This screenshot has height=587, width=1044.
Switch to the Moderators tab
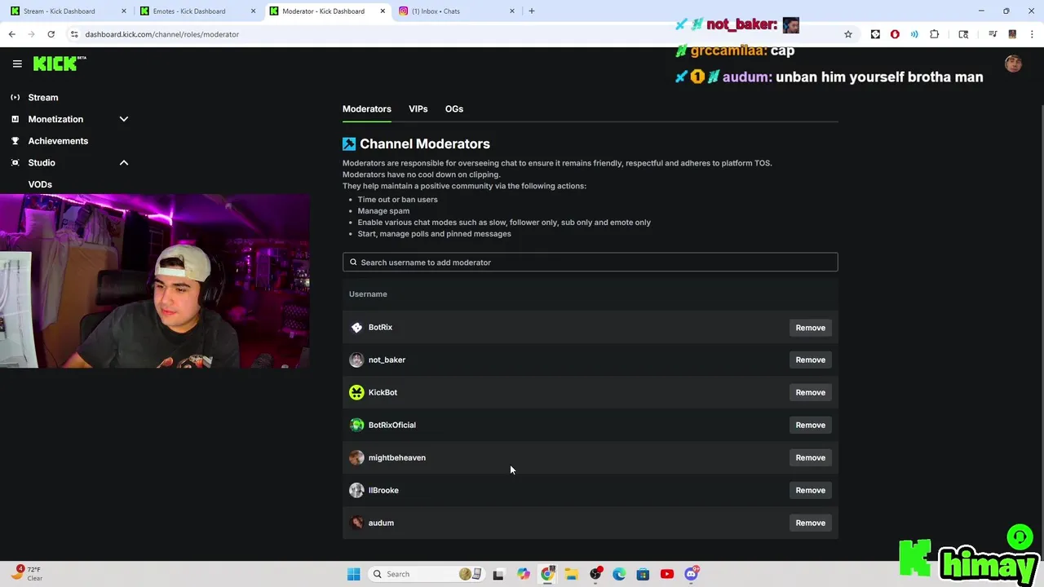367,108
